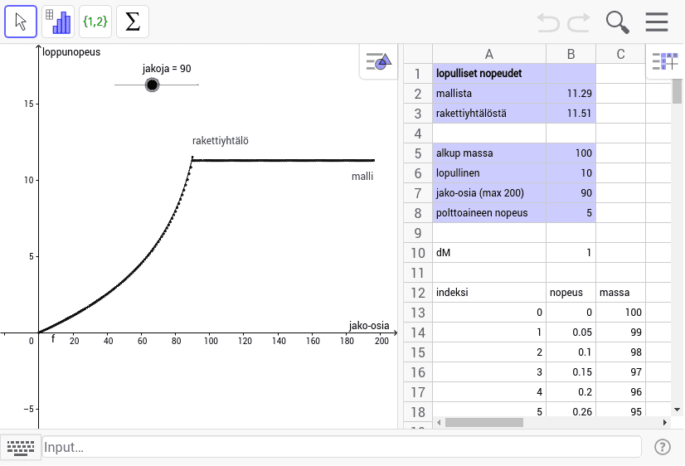685x466 pixels.
Task: Select cell 'indeksi'
Action: tap(489, 293)
